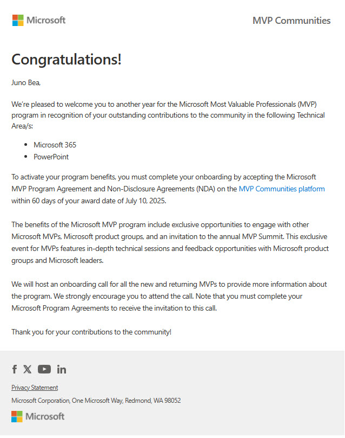
Task: Click the MVP Communities header title
Action: [x=291, y=21]
